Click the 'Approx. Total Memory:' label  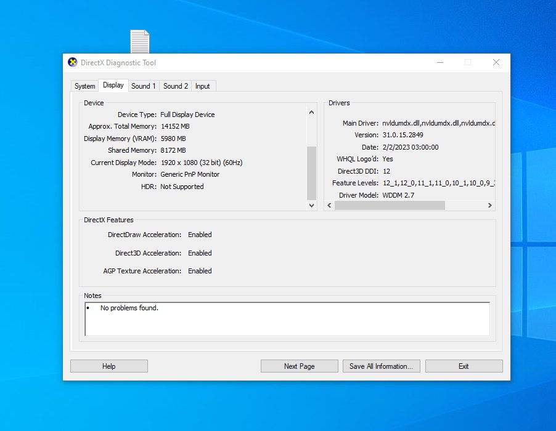pos(122,126)
